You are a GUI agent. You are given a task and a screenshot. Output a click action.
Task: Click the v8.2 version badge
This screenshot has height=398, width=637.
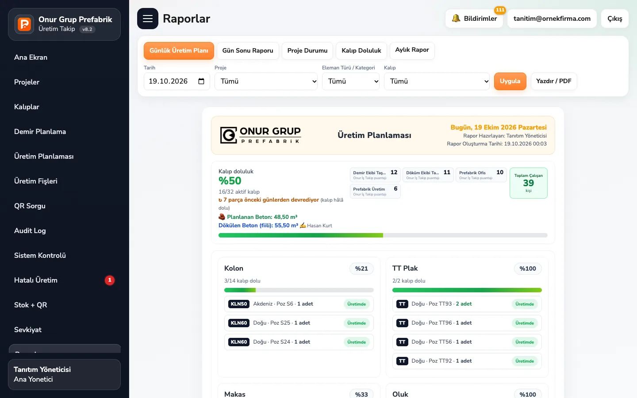point(87,30)
